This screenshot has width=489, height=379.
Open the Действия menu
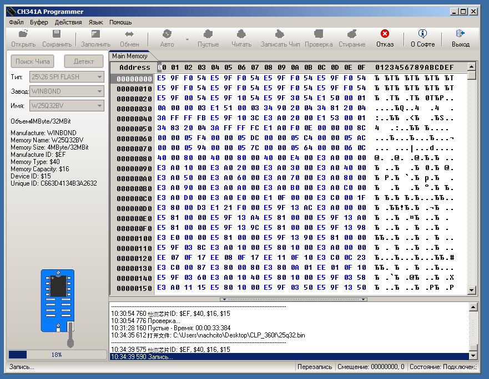pyautogui.click(x=68, y=22)
